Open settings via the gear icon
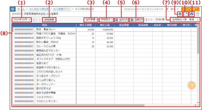The height and width of the screenshot is (110, 202). click(180, 14)
